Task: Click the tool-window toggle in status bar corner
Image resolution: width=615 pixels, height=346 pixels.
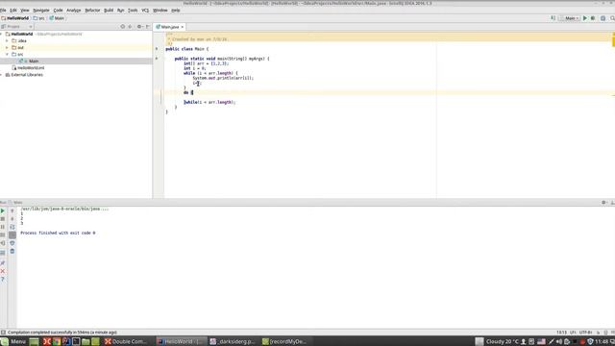Action: tap(3, 333)
